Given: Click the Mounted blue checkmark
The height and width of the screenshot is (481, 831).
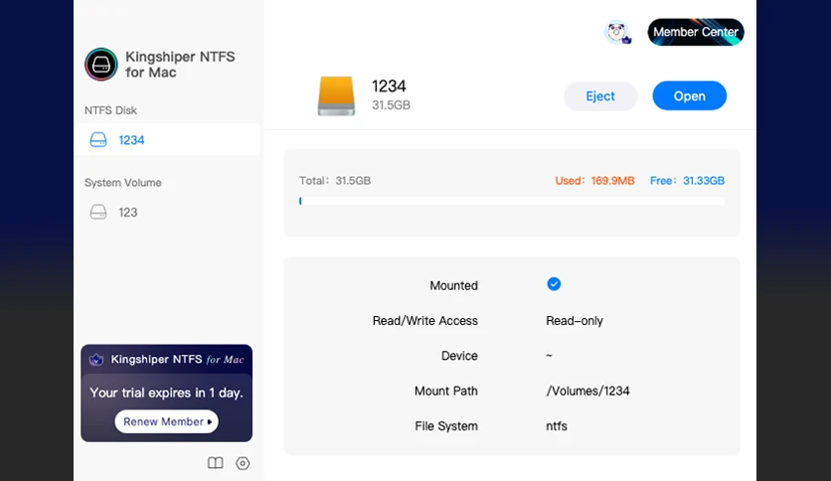Looking at the screenshot, I should pos(554,284).
